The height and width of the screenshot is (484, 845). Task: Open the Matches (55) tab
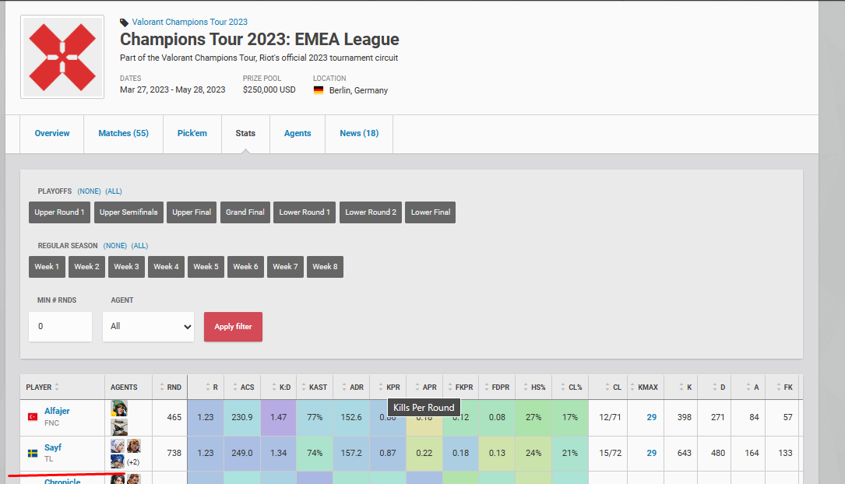123,134
